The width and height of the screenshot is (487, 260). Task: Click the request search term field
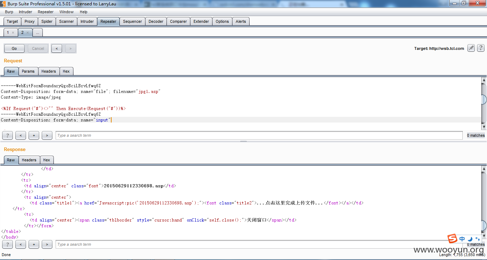(259, 135)
